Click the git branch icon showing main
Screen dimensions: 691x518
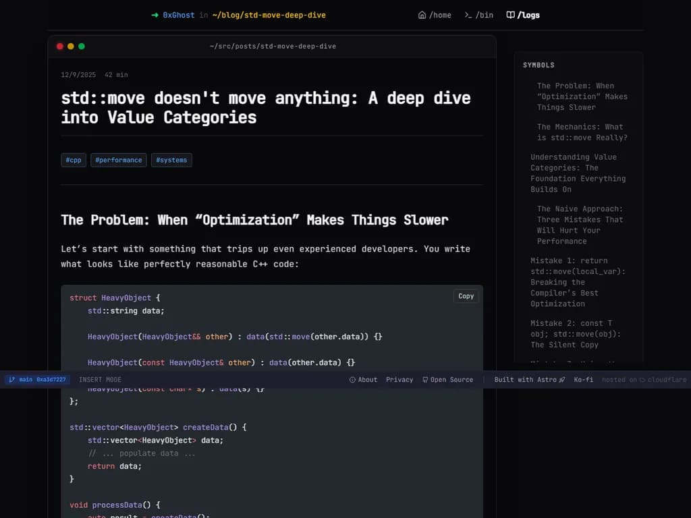pyautogui.click(x=11, y=380)
